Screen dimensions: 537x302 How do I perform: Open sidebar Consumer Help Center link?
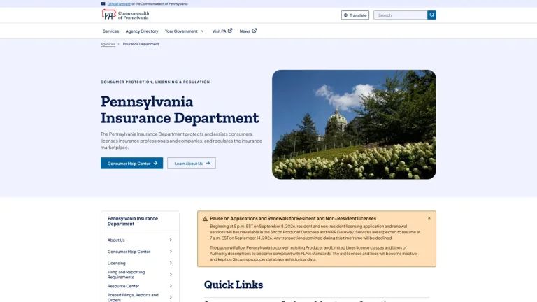pos(129,252)
